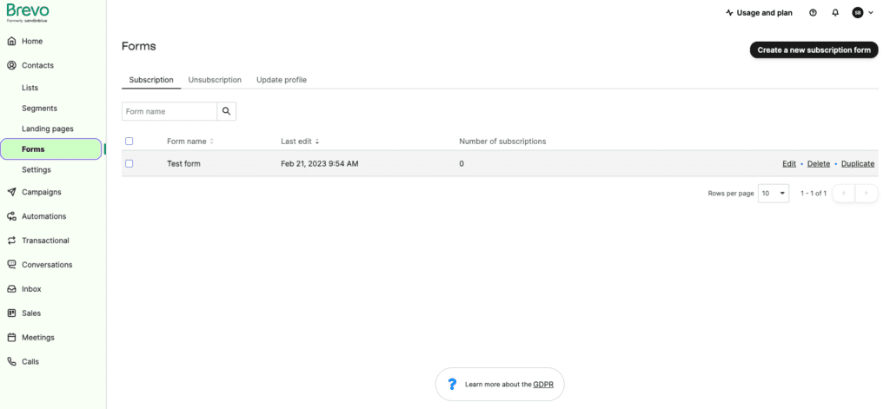Click the Feb 21, 2023 9:54 AM cell
This screenshot has width=890, height=409.
[x=320, y=163]
